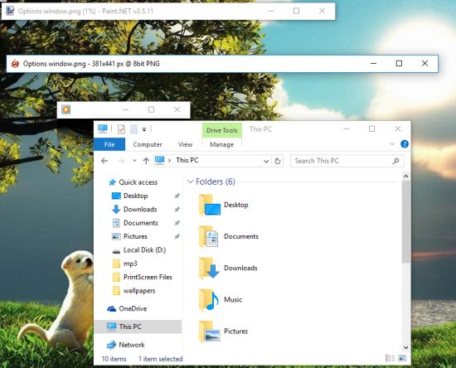Open Downloads in the navigation pane
This screenshot has height=368, width=456.
140,210
